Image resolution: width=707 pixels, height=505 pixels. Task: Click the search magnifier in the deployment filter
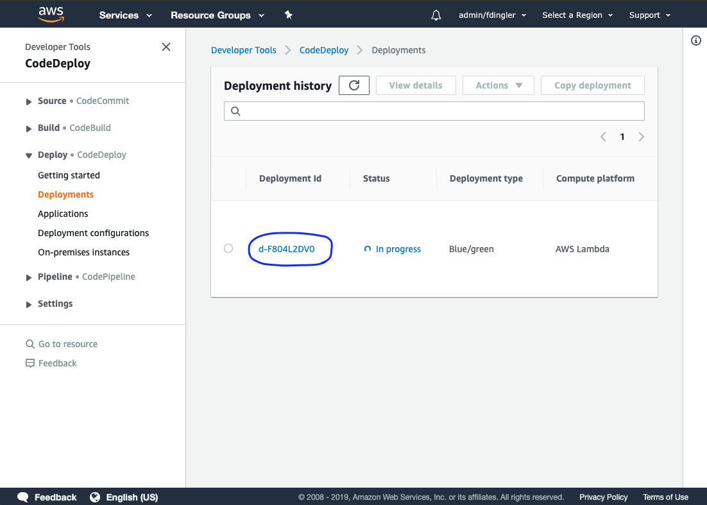pyautogui.click(x=235, y=111)
